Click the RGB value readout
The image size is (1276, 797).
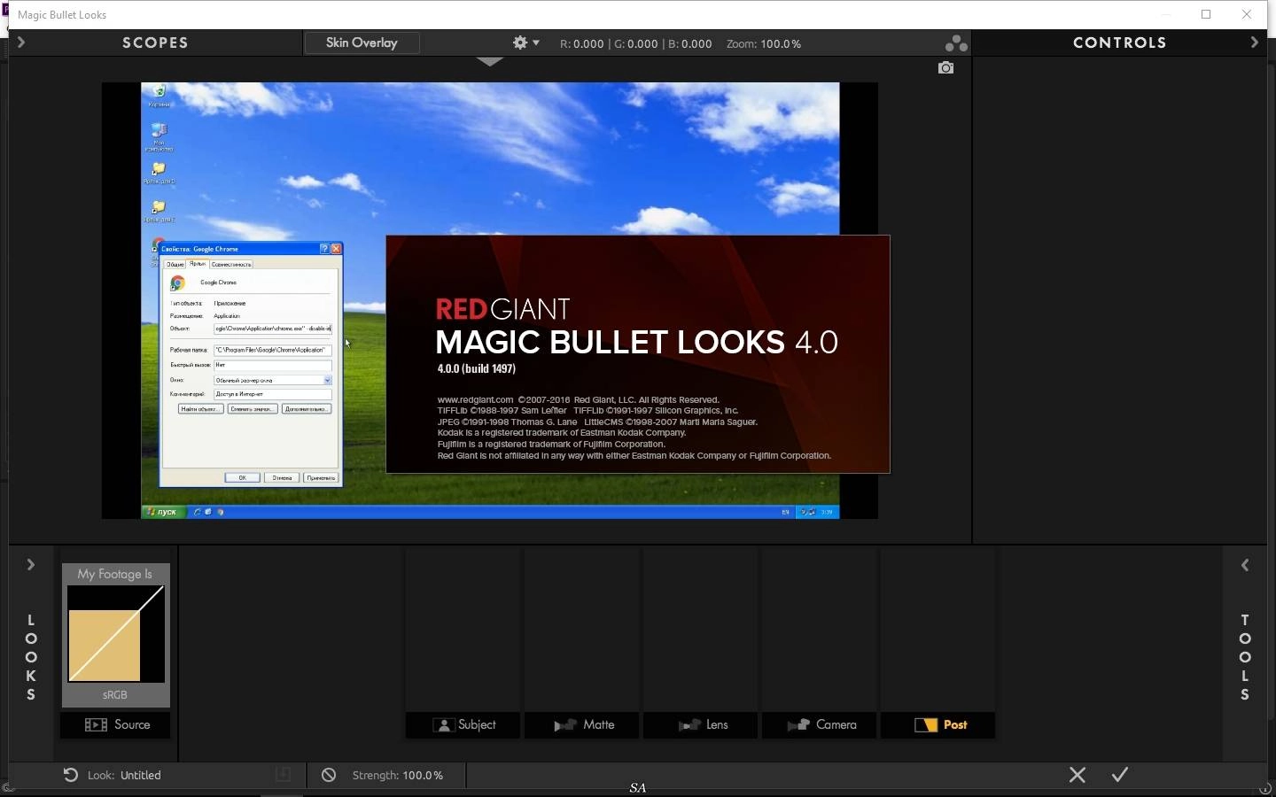(x=636, y=43)
